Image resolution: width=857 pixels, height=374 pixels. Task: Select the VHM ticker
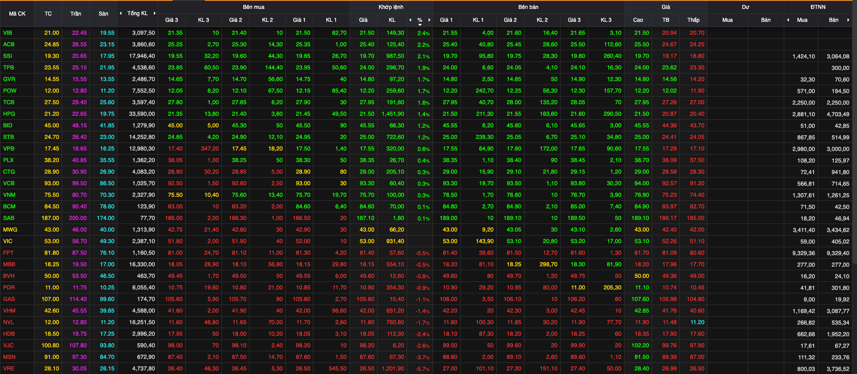9,311
